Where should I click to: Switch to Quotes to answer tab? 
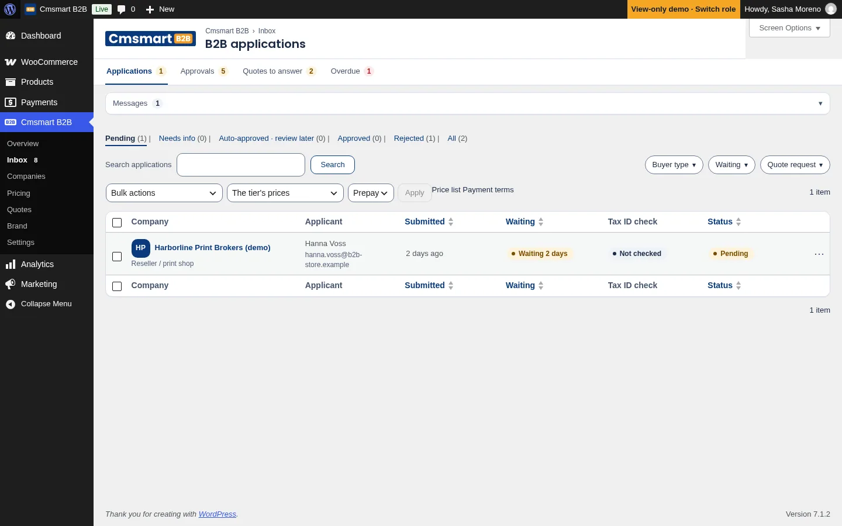pos(279,71)
